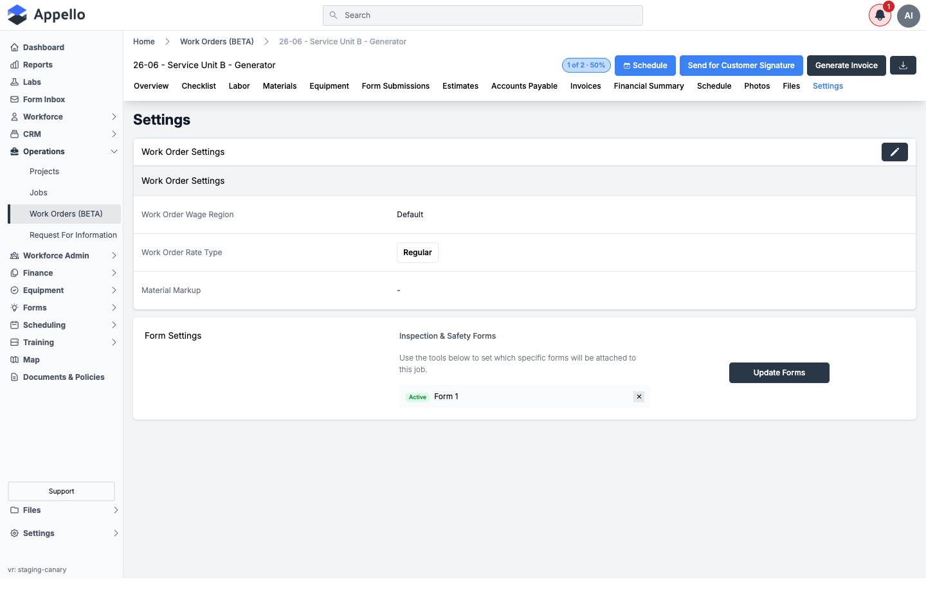
Task: Switch to the Overview tab
Action: (x=151, y=86)
